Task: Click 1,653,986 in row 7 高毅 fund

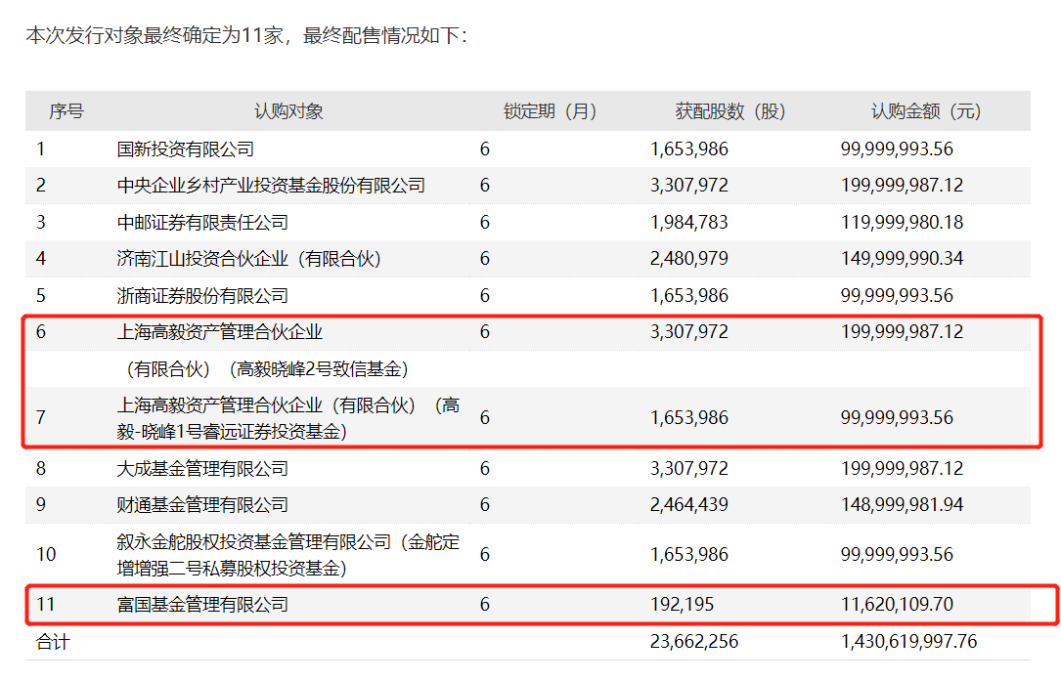Action: point(688,418)
